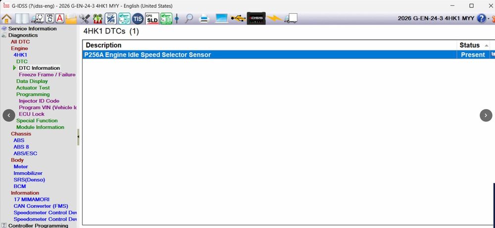Click the 4HK1 DTCs (1) heading

pyautogui.click(x=111, y=31)
